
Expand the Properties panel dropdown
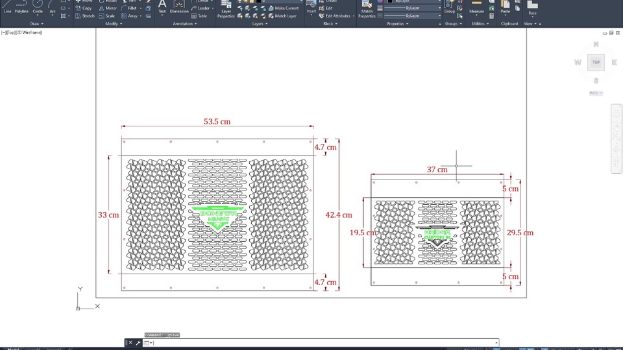click(x=397, y=24)
